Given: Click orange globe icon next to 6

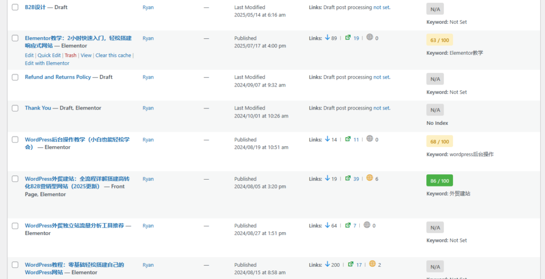Looking at the screenshot, I should click(370, 178).
